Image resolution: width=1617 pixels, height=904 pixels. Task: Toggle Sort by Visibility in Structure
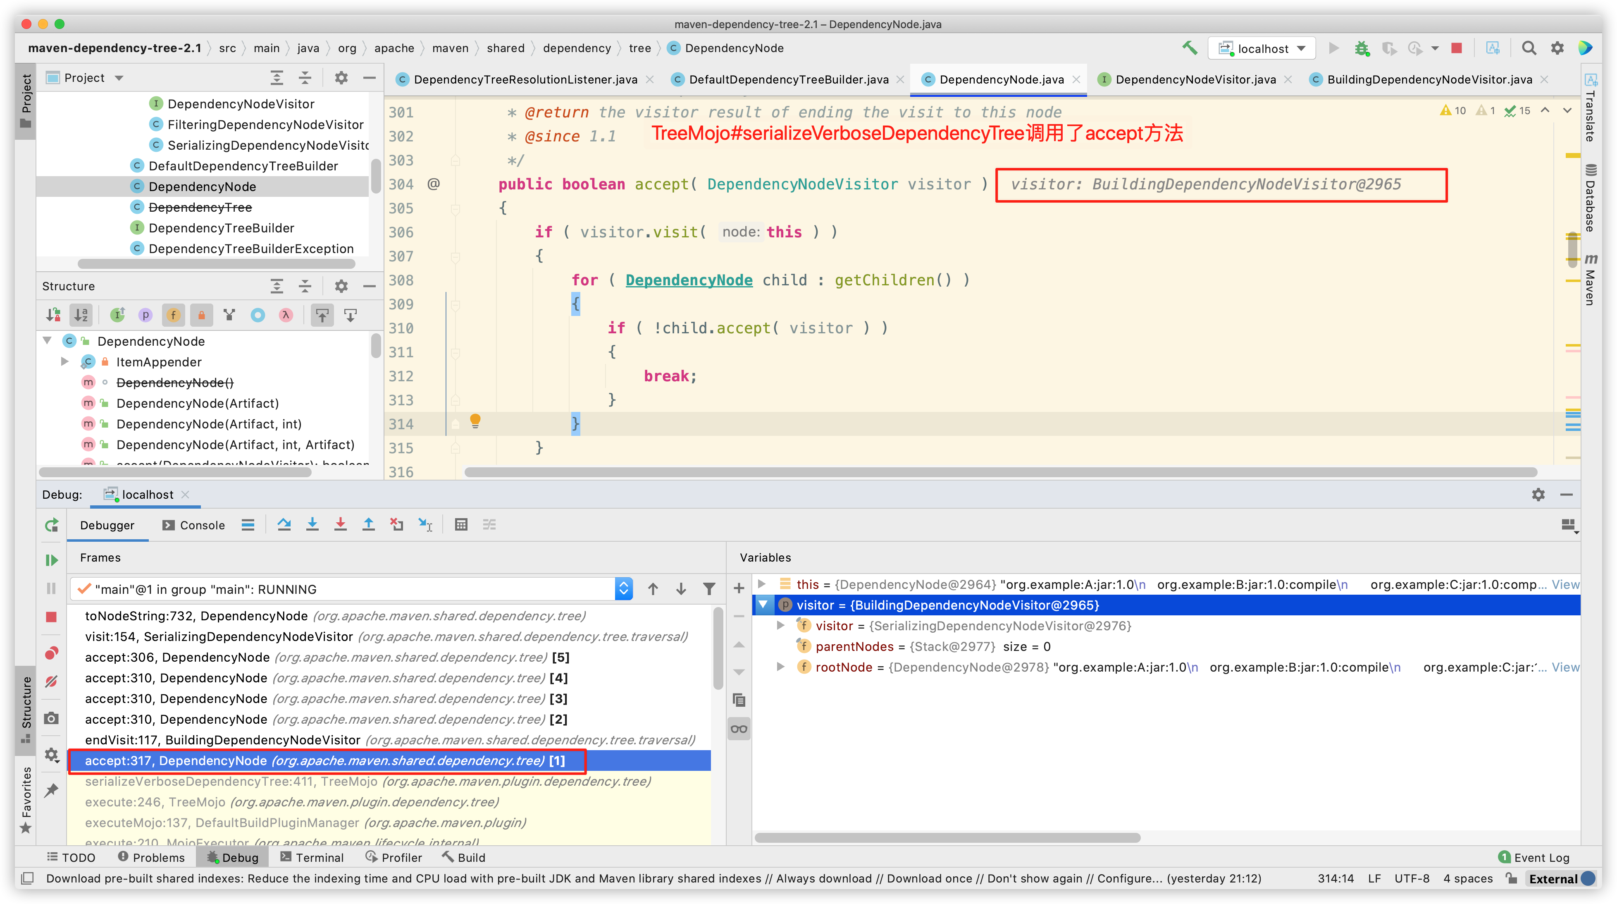coord(53,315)
